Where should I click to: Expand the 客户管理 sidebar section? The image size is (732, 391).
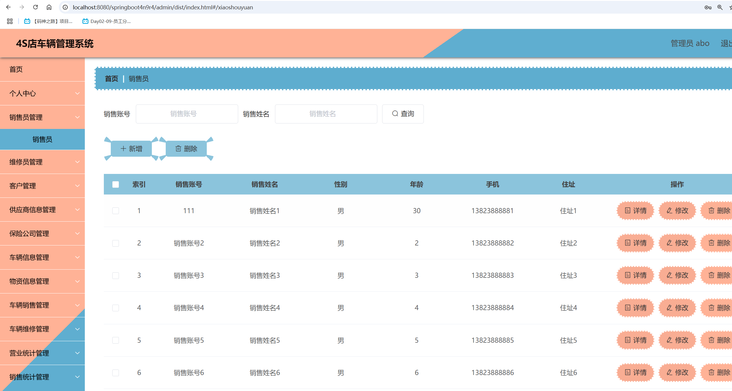pyautogui.click(x=42, y=185)
